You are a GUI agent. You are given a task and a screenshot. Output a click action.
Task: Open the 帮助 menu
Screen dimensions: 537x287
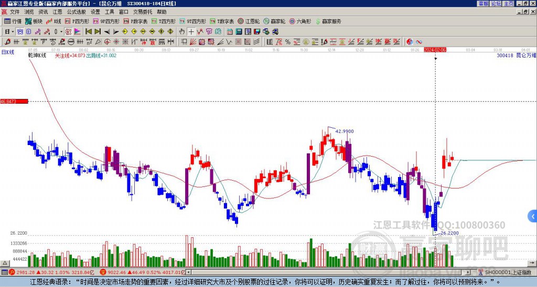[x=162, y=12]
